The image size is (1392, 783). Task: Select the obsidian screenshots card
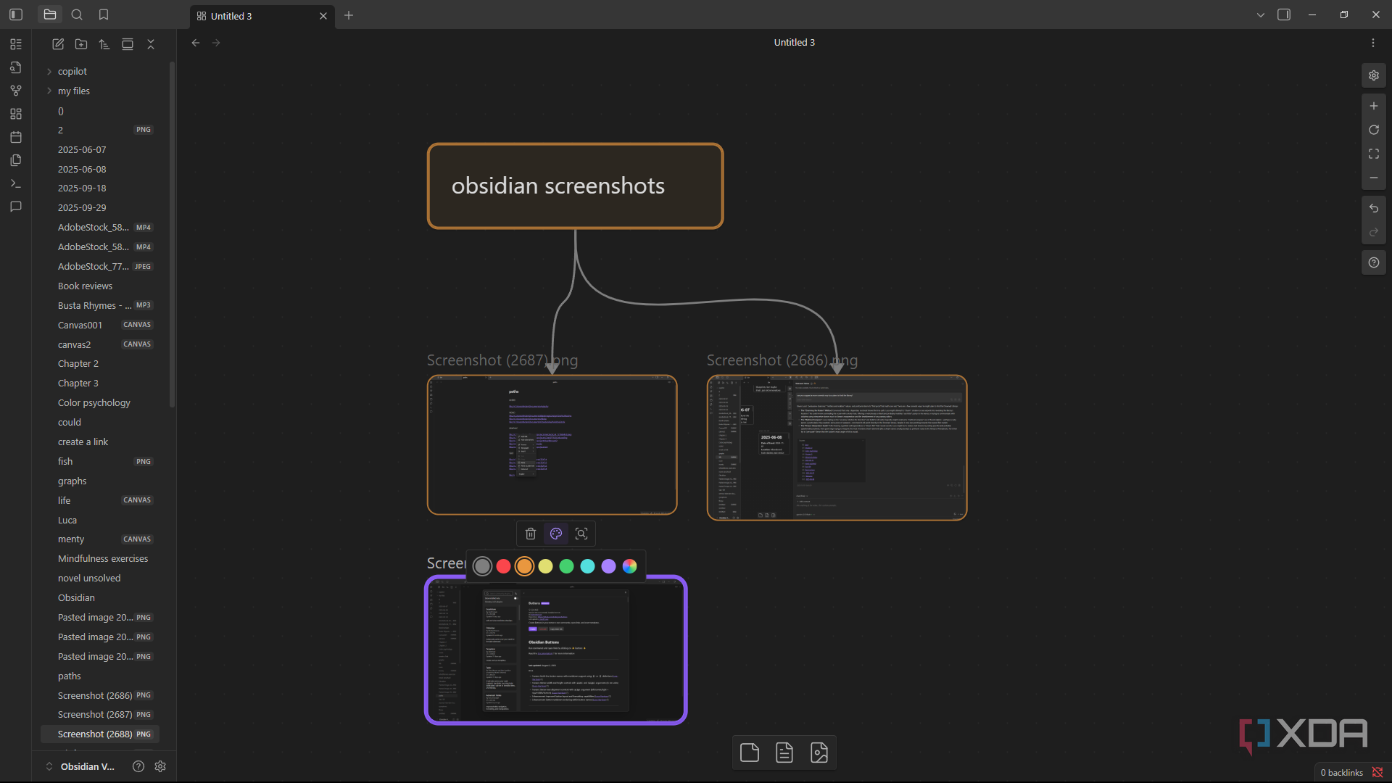pos(576,186)
